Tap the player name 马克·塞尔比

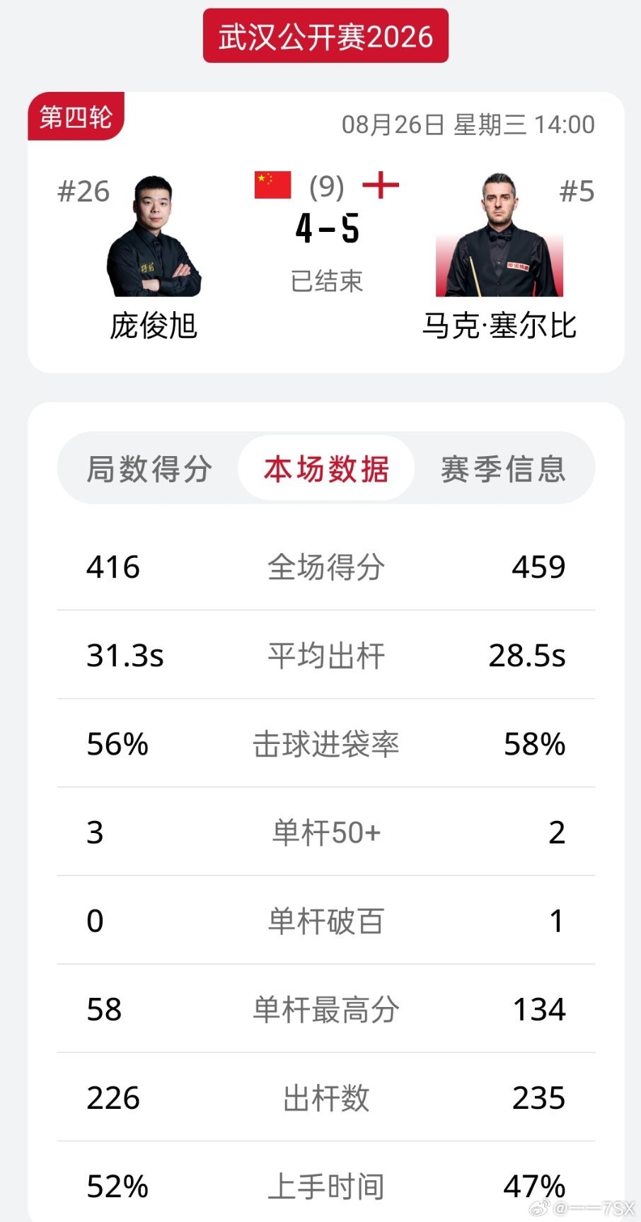coord(499,326)
